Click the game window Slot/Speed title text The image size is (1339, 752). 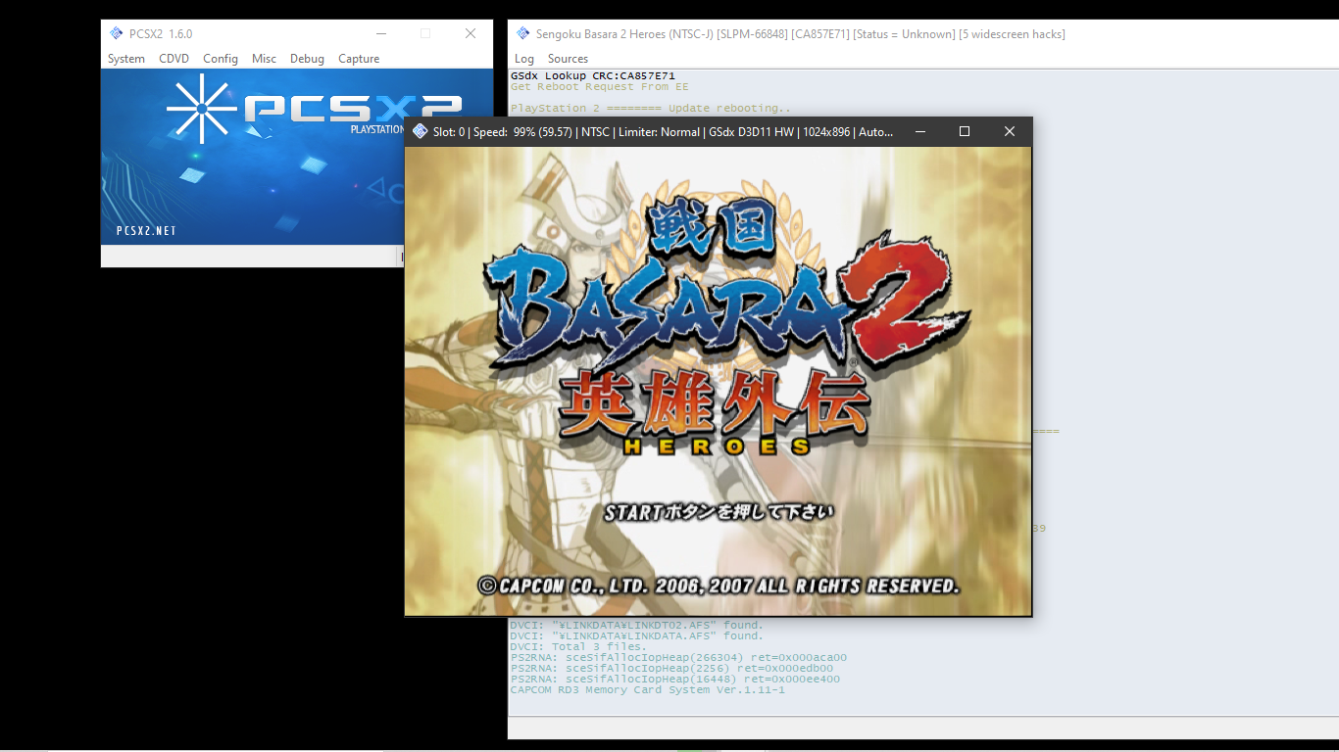(664, 131)
